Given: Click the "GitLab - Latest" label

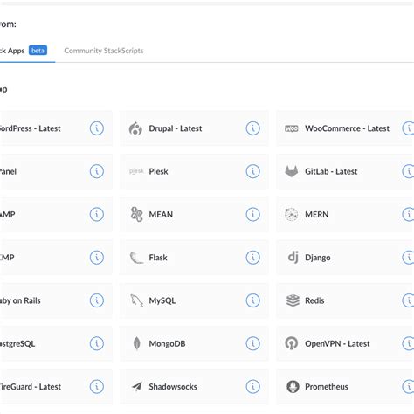Looking at the screenshot, I should pyautogui.click(x=331, y=171).
